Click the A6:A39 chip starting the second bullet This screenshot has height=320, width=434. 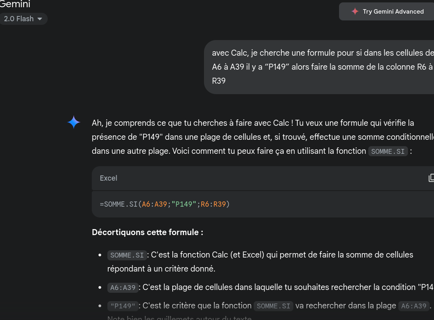[x=123, y=288]
